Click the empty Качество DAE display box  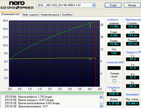[x=114, y=68]
